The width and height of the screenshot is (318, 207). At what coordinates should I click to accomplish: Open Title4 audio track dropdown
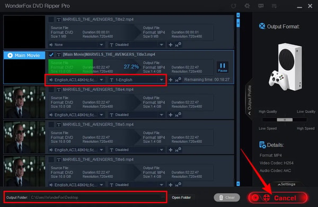tap(77, 115)
